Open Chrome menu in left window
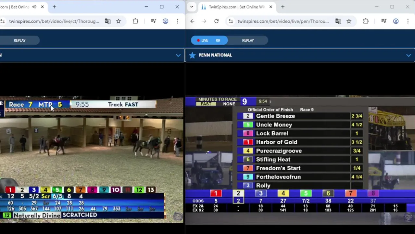The height and width of the screenshot is (234, 415). [177, 21]
